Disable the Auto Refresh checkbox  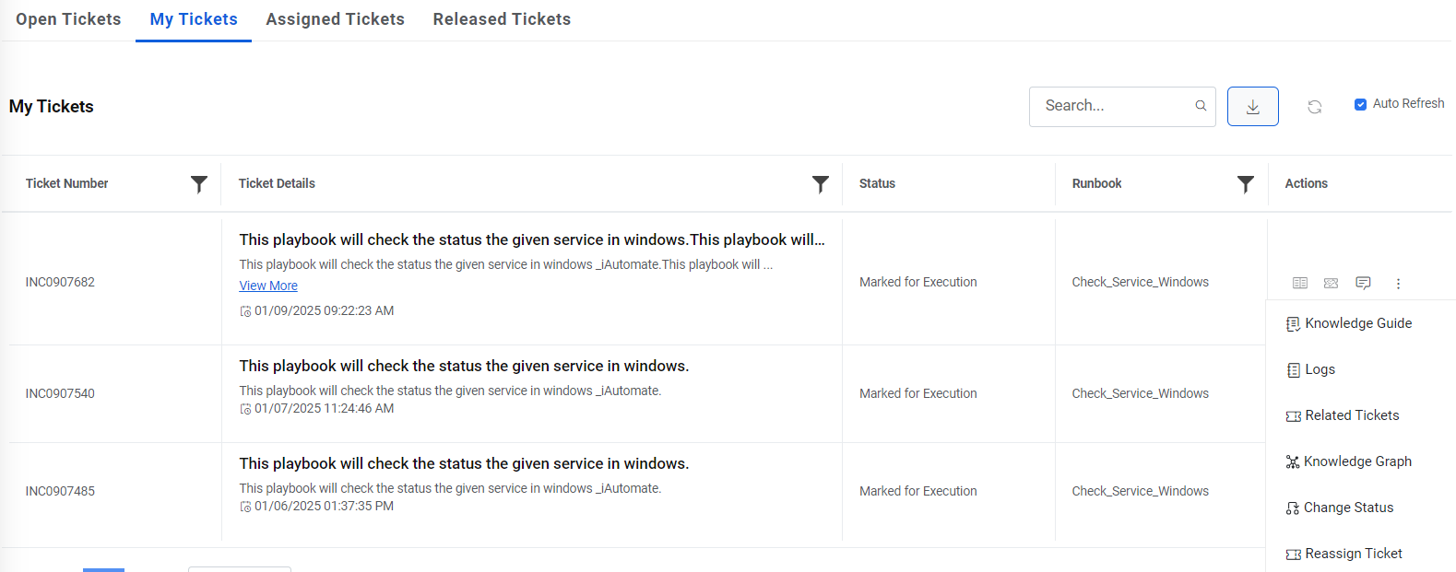pos(1360,104)
